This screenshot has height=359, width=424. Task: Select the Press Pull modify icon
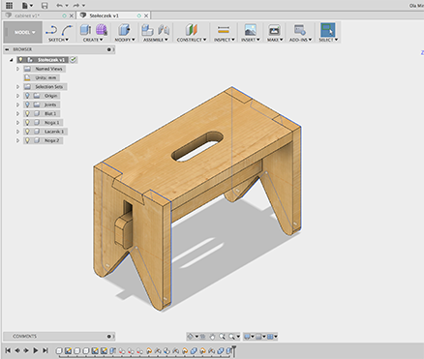(x=124, y=30)
